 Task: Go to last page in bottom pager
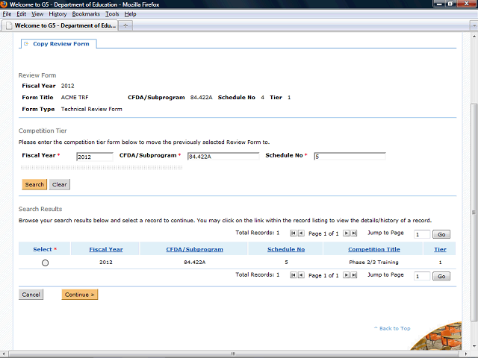tap(353, 275)
